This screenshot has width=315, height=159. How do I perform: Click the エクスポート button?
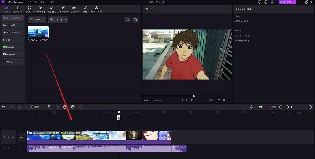click(287, 2)
